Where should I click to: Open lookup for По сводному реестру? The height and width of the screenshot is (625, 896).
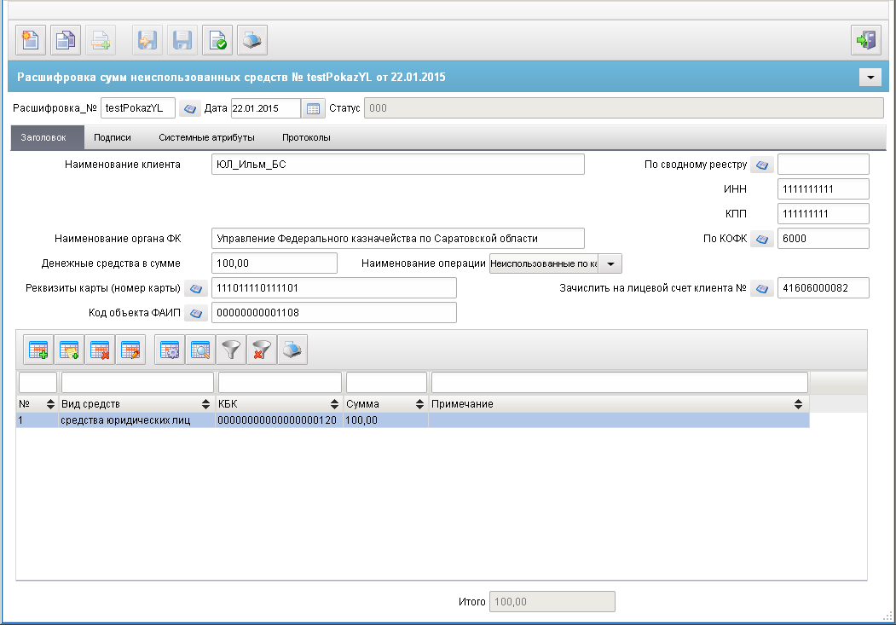click(761, 165)
